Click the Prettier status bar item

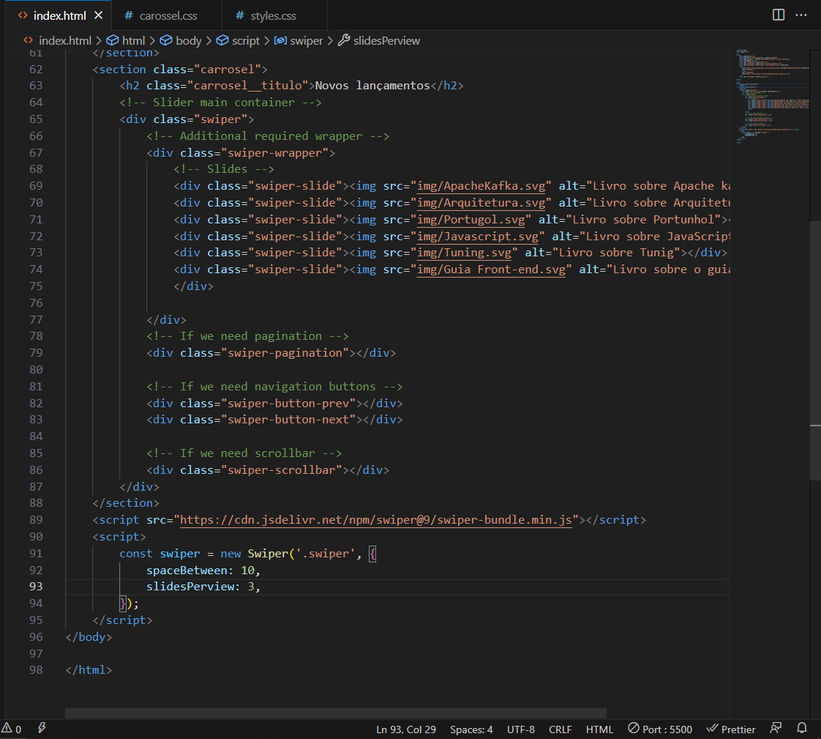pos(731,729)
